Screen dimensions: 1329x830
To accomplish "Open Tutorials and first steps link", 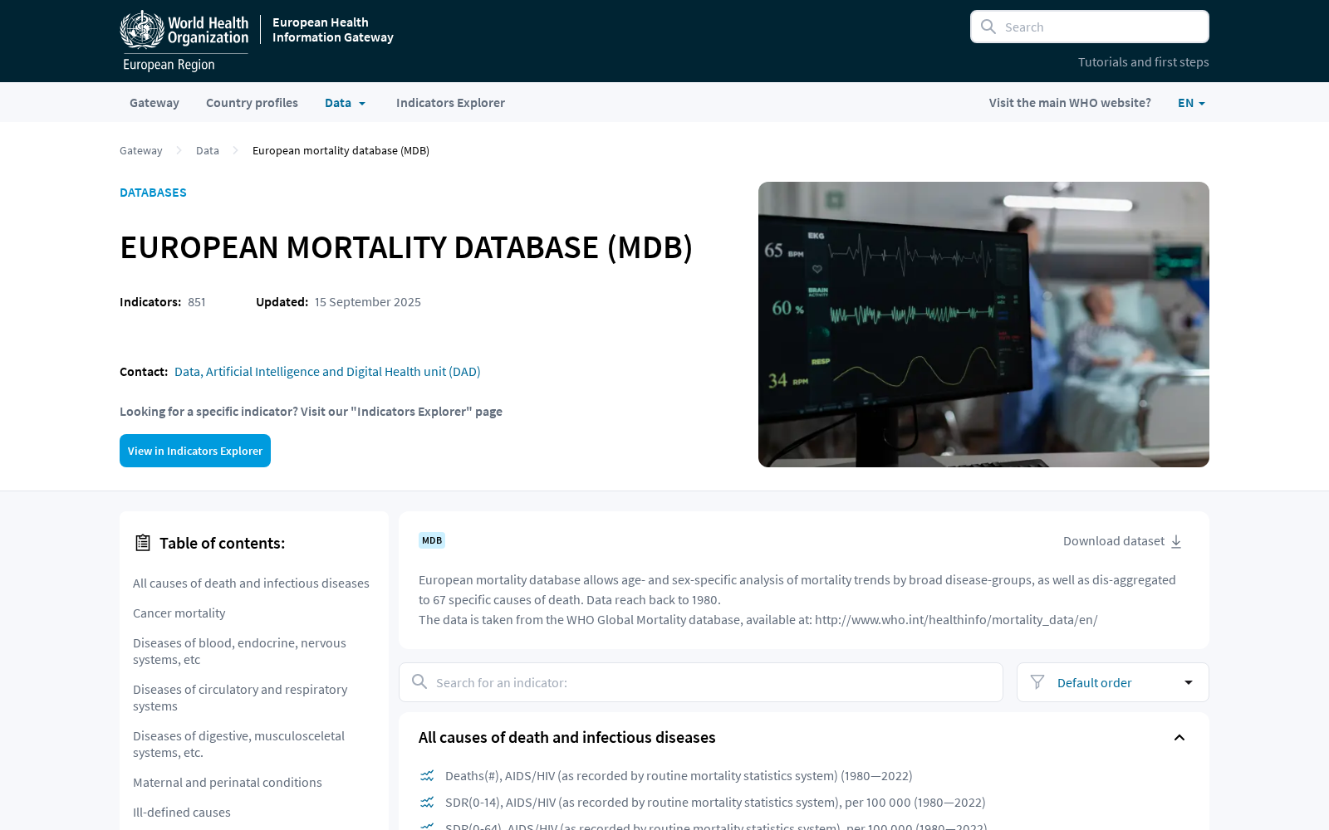I will [1143, 62].
